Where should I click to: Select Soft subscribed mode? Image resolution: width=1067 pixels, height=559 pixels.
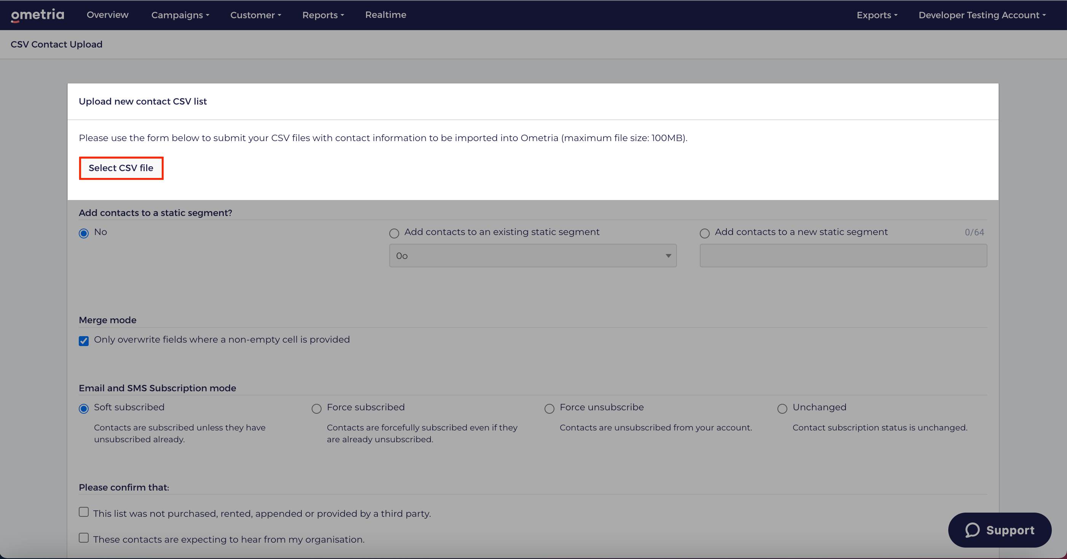84,409
